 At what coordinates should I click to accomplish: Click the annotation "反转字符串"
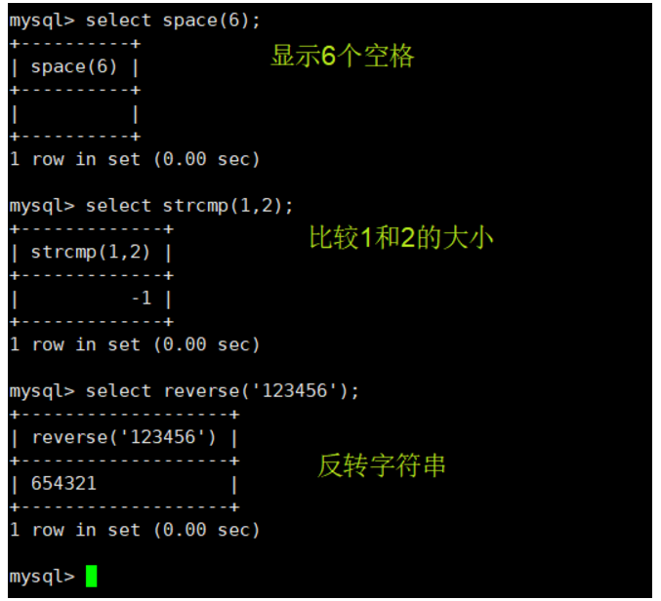click(x=381, y=466)
